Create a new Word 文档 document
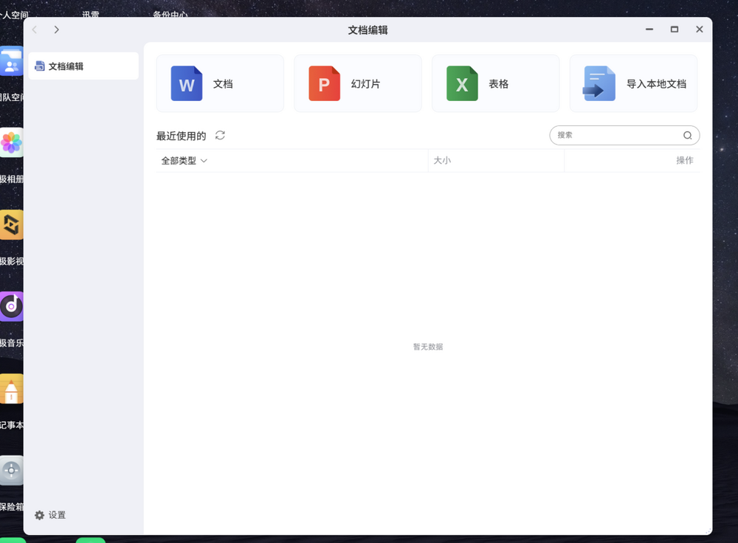The width and height of the screenshot is (738, 543). (x=220, y=83)
